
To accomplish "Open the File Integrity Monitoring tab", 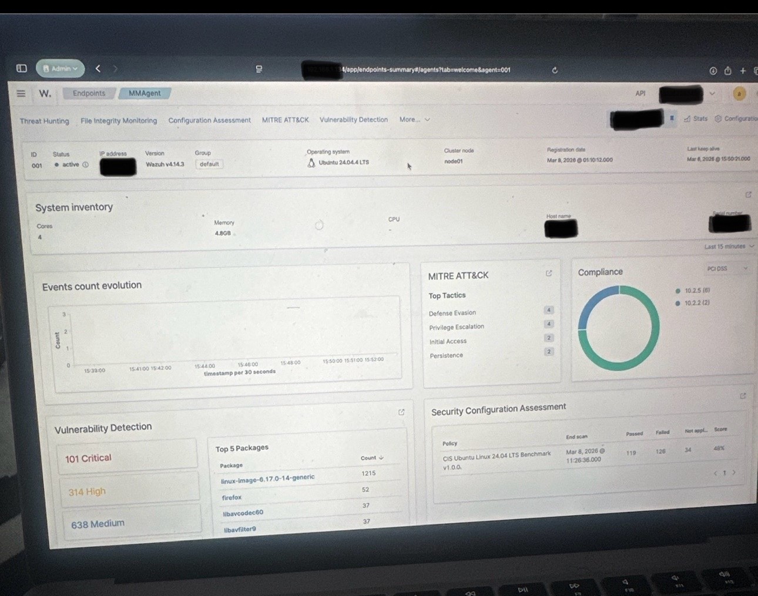I will 118,120.
